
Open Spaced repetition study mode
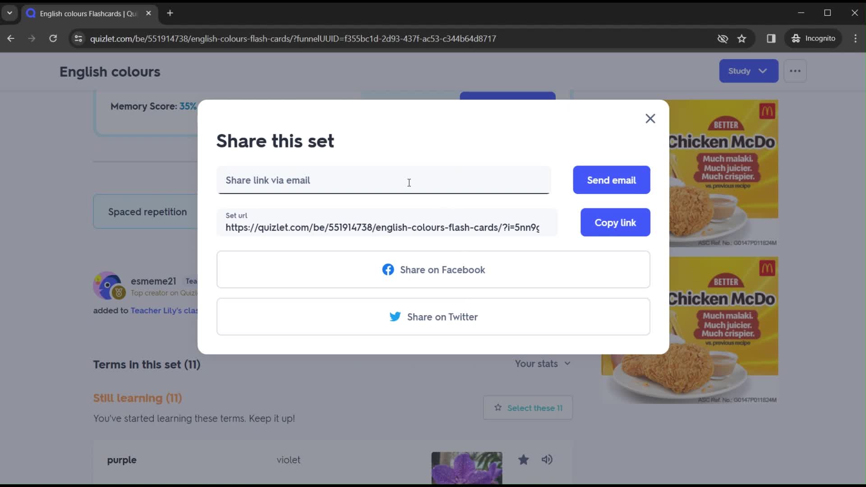click(x=147, y=211)
